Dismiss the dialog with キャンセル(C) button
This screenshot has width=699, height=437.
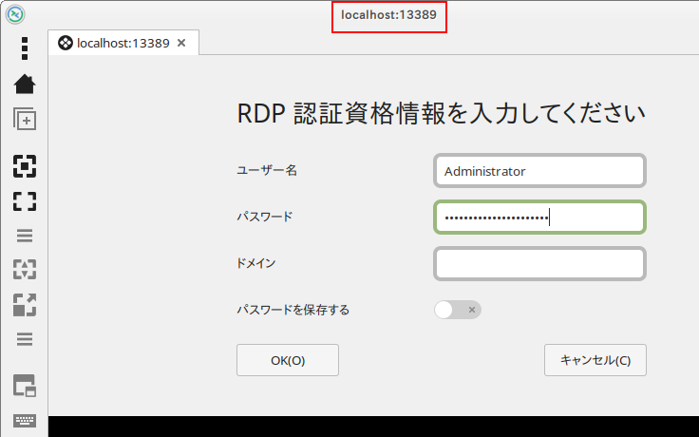(x=595, y=360)
